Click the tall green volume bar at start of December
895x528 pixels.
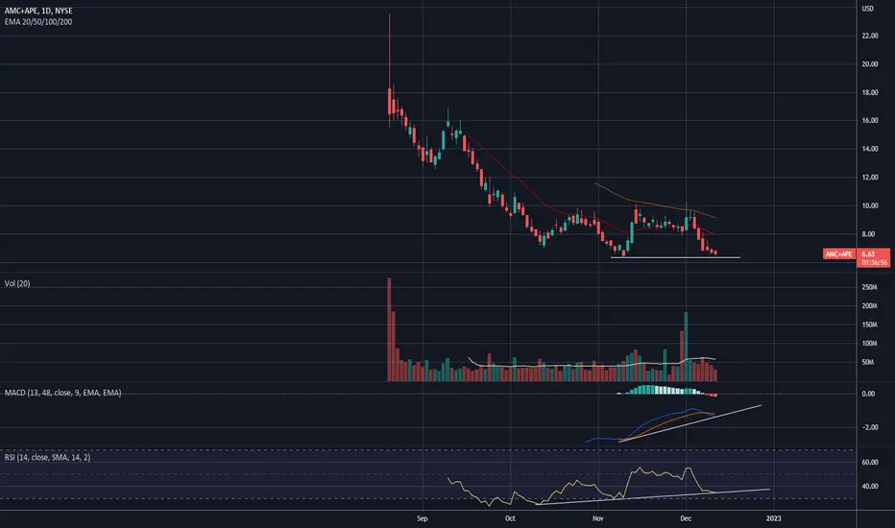(686, 347)
